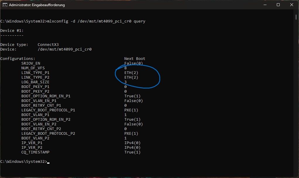Minimize the Eingabeaufforderung window

[x=265, y=5]
